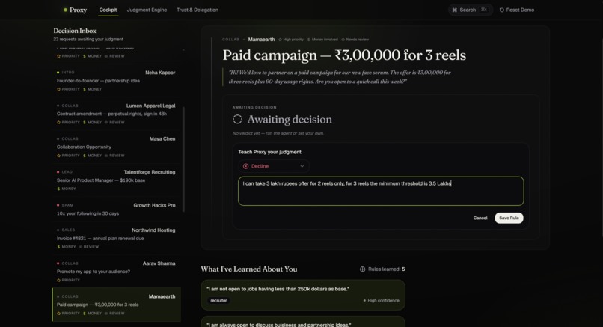Click the Paid campaign ₹3,00,000 for 3 reels headline
Image resolution: width=603 pixels, height=327 pixels.
click(344, 55)
